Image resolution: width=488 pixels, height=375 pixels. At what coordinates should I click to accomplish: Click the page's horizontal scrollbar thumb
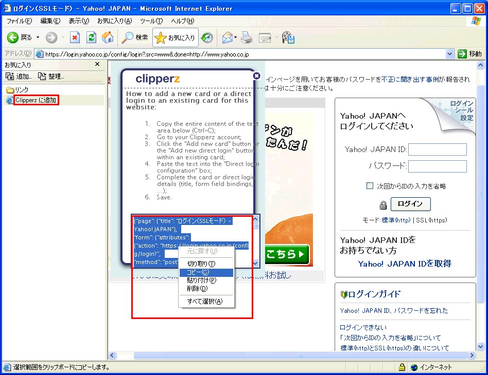(300, 355)
